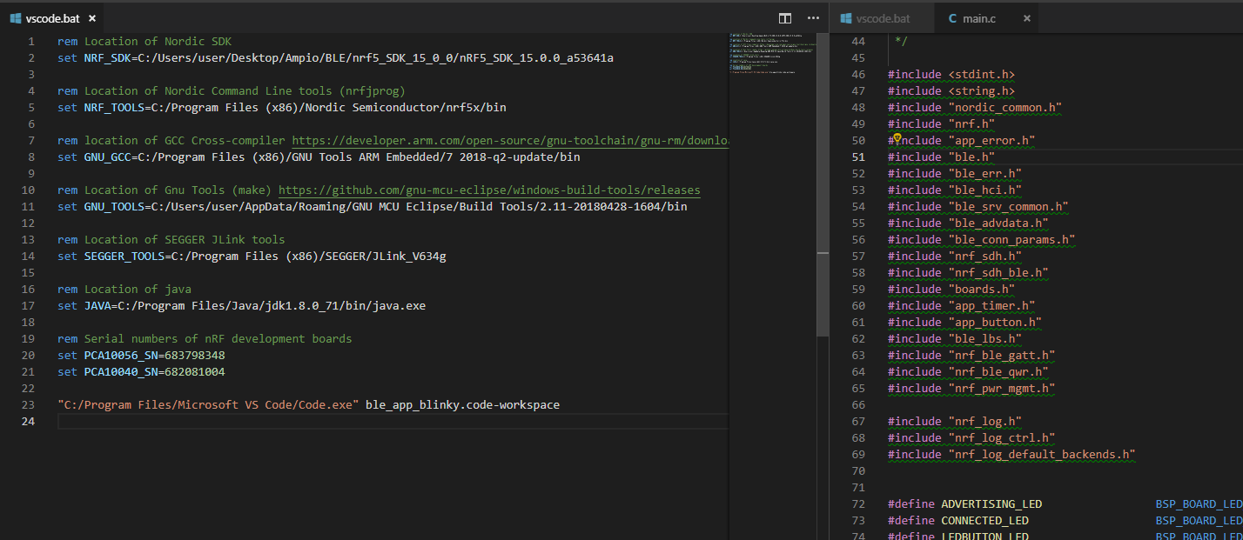Click 'rem Location of java' comment

[x=124, y=289]
